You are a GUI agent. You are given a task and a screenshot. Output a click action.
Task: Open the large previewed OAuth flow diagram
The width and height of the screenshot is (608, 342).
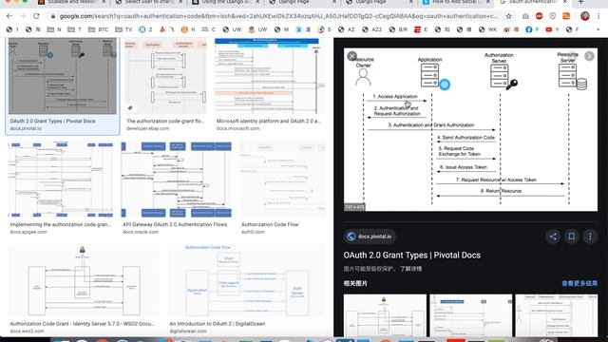470,129
